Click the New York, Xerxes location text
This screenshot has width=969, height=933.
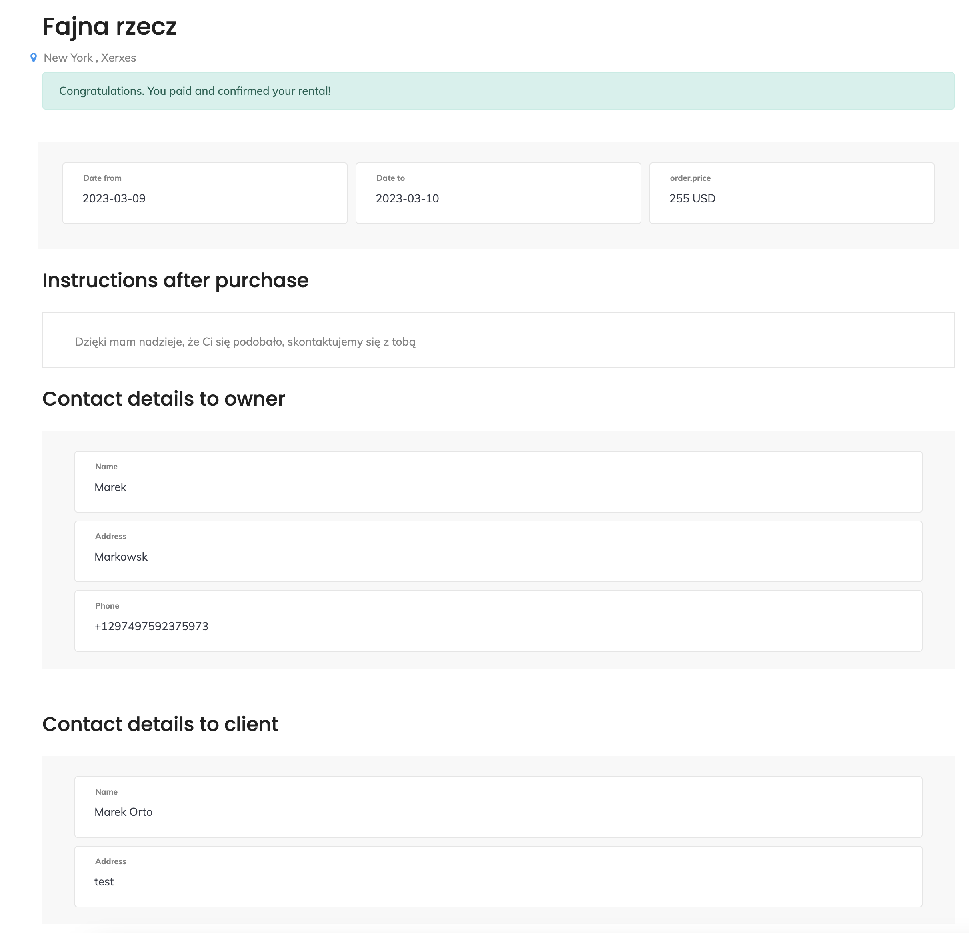(90, 58)
